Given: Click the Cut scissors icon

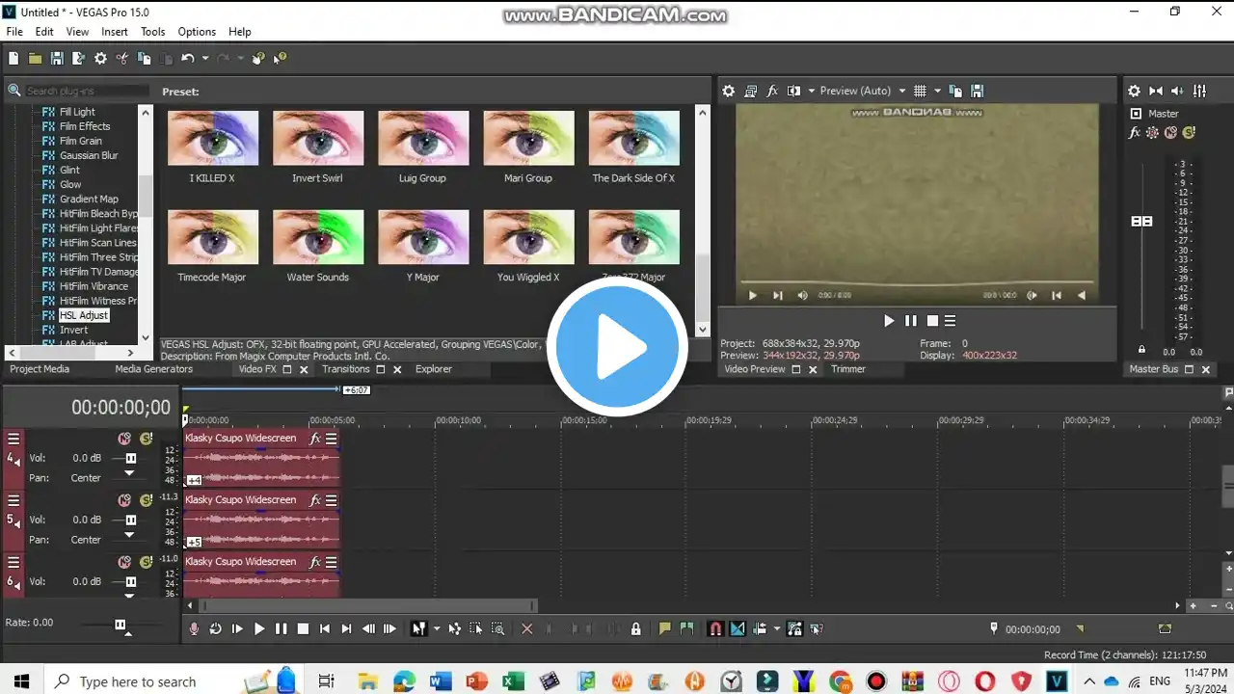Looking at the screenshot, I should (x=122, y=59).
